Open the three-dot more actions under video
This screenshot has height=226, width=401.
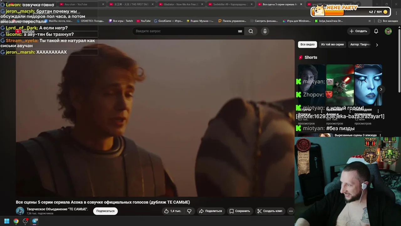pos(291,211)
